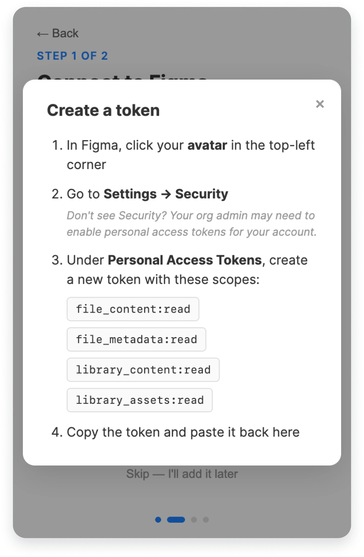
Task: Select the file_metadata:read scope chip
Action: coord(136,339)
